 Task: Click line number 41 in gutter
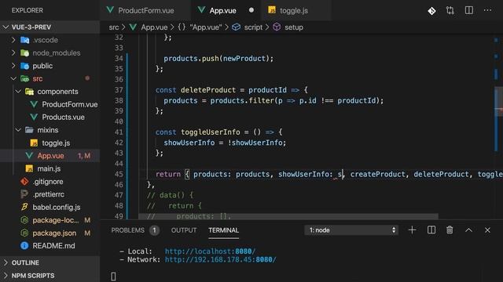119,132
